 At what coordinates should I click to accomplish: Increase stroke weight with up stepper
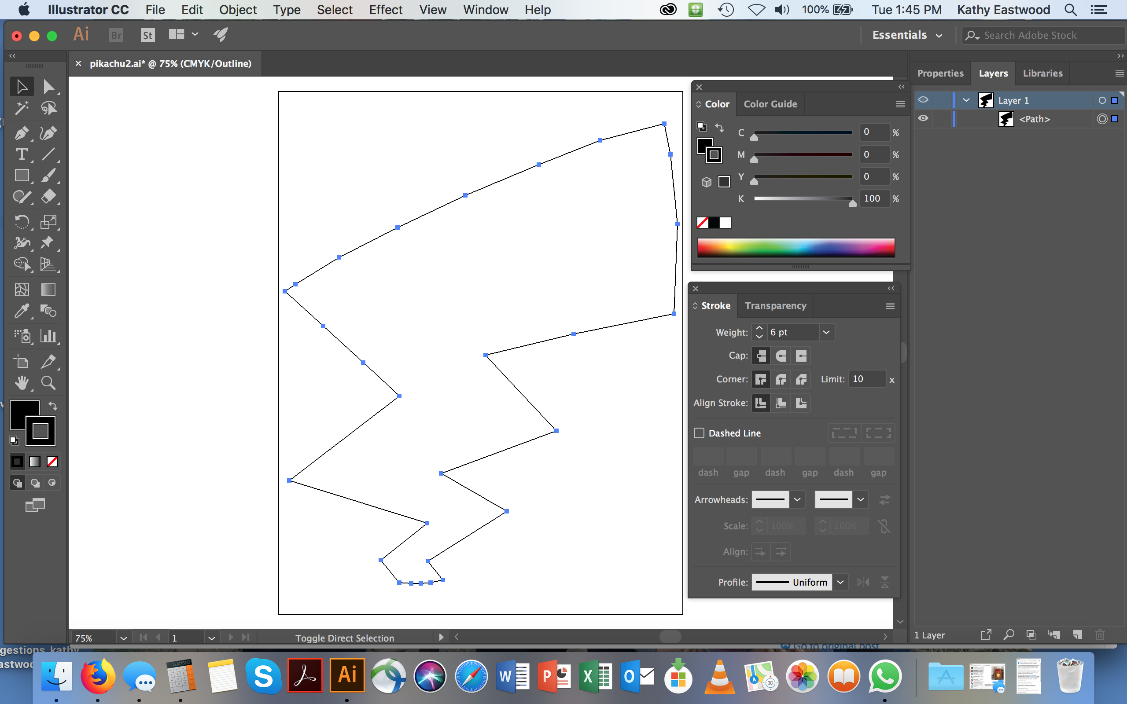click(759, 328)
